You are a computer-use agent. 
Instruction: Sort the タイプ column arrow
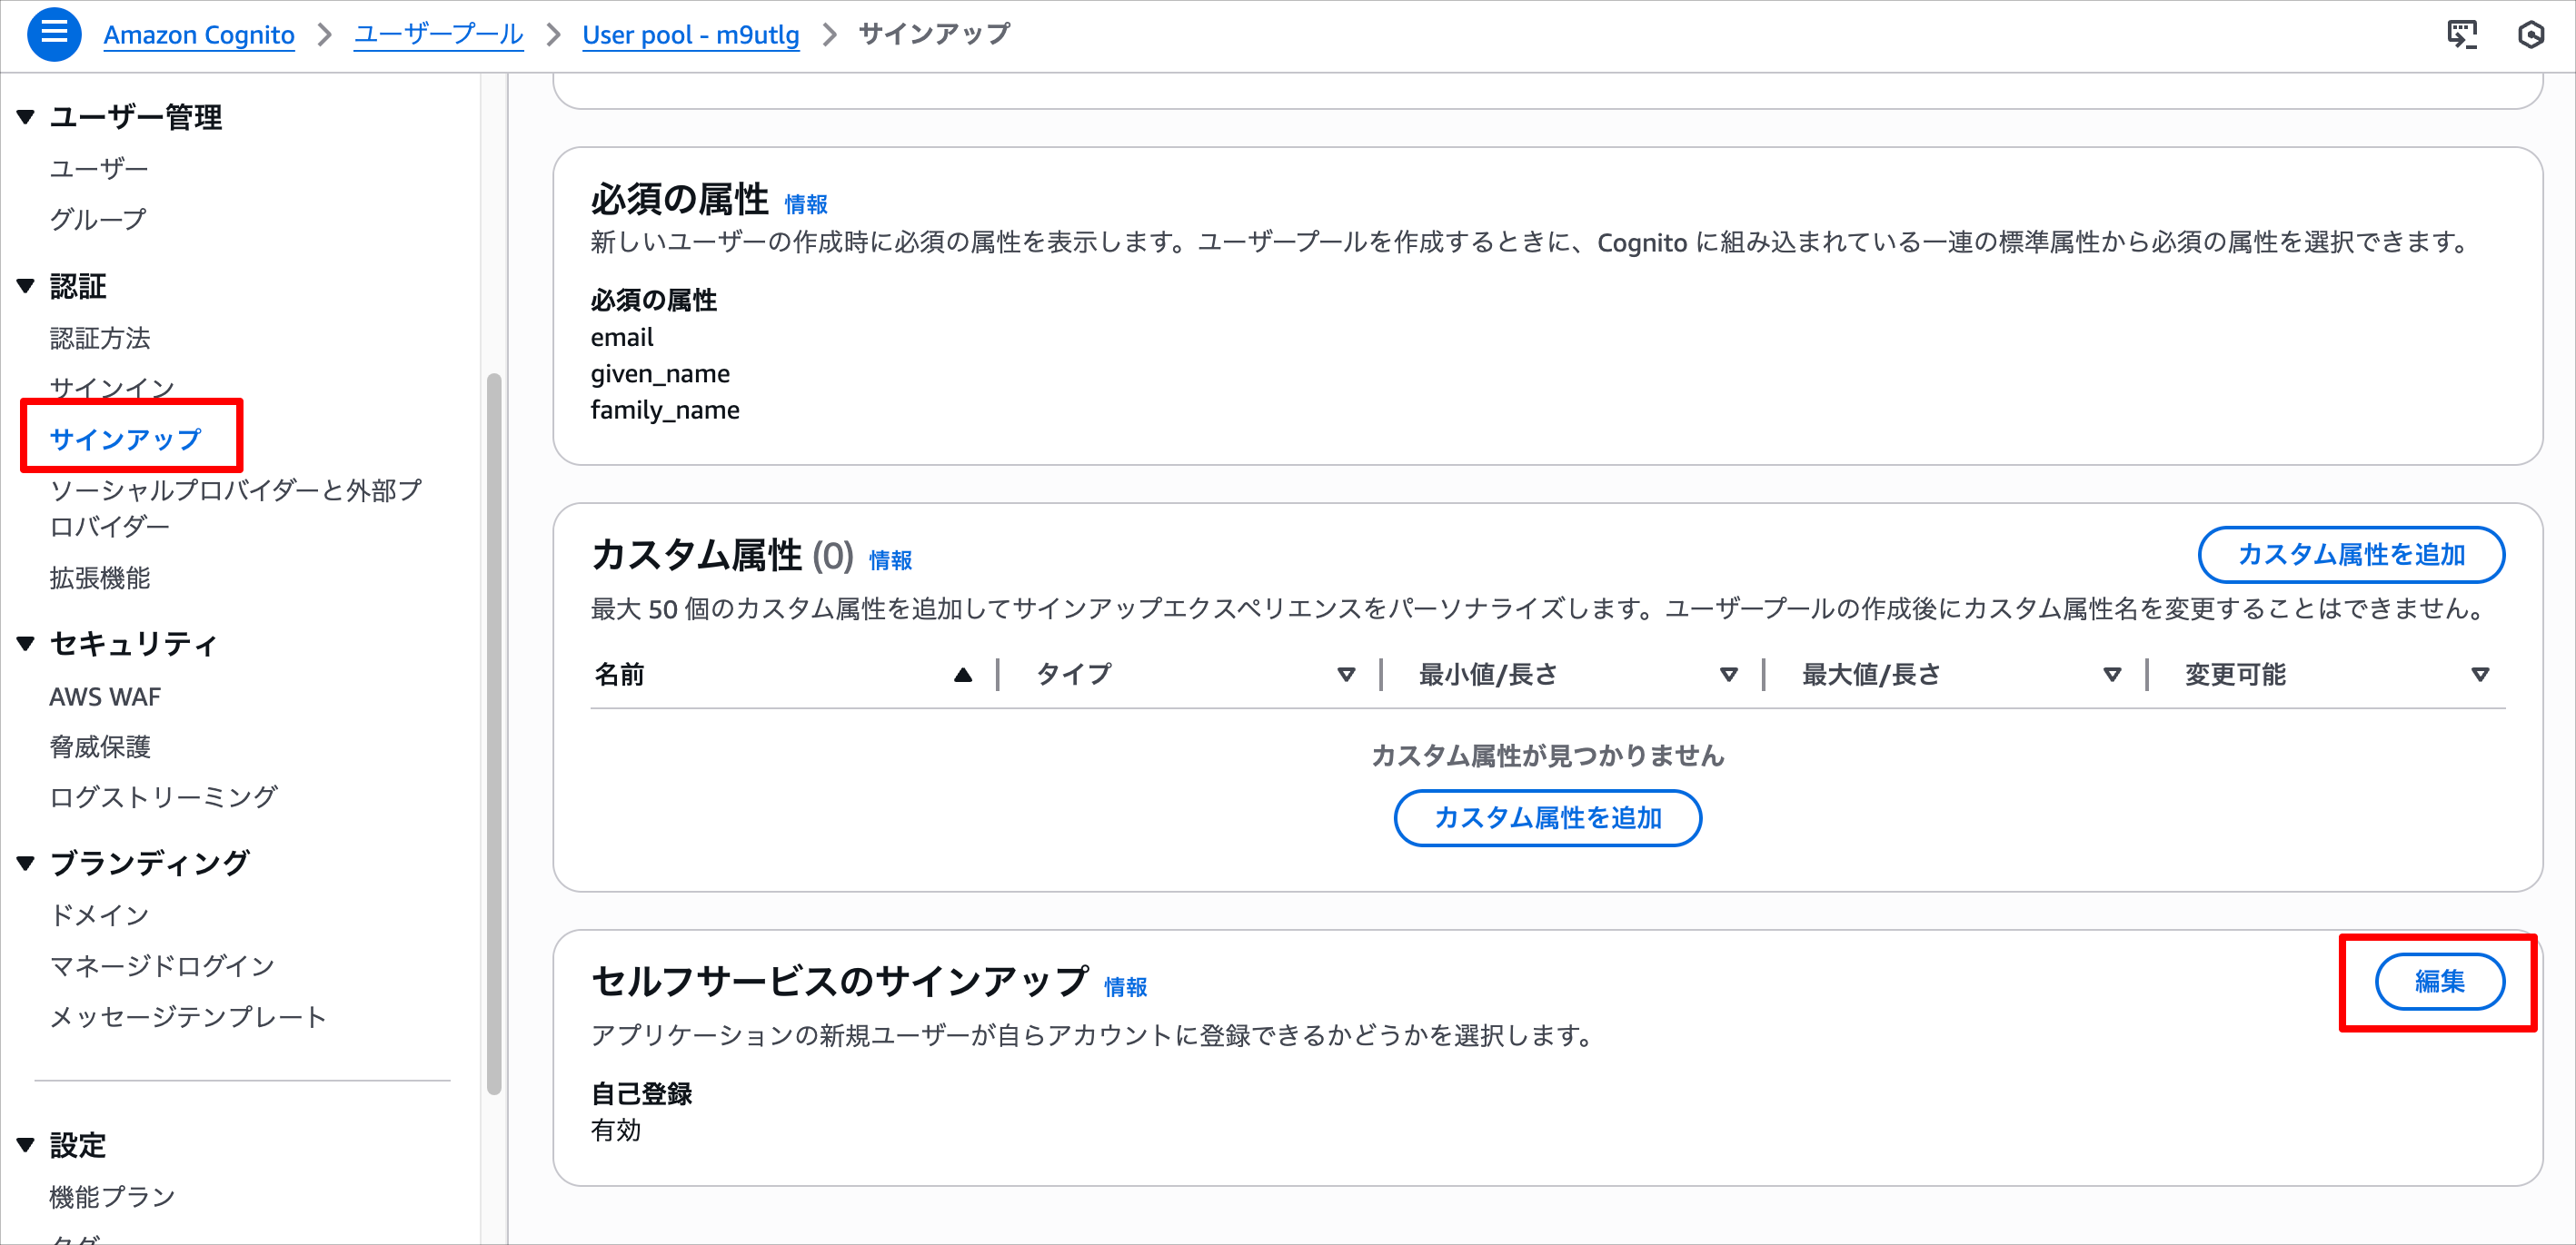1346,676
